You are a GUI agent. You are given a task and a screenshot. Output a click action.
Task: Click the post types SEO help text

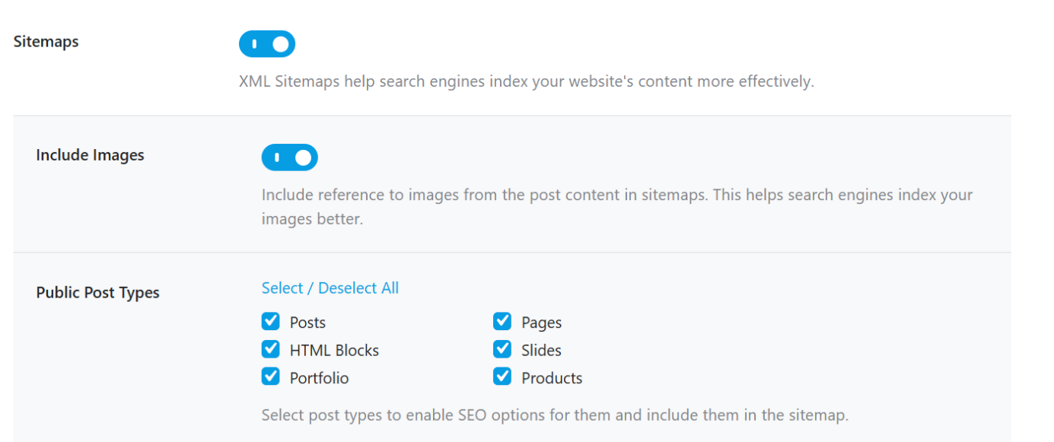[554, 415]
